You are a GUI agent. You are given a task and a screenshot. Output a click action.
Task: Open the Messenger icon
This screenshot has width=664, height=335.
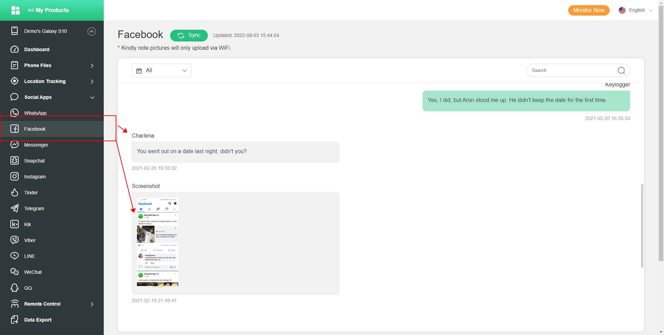click(x=15, y=145)
